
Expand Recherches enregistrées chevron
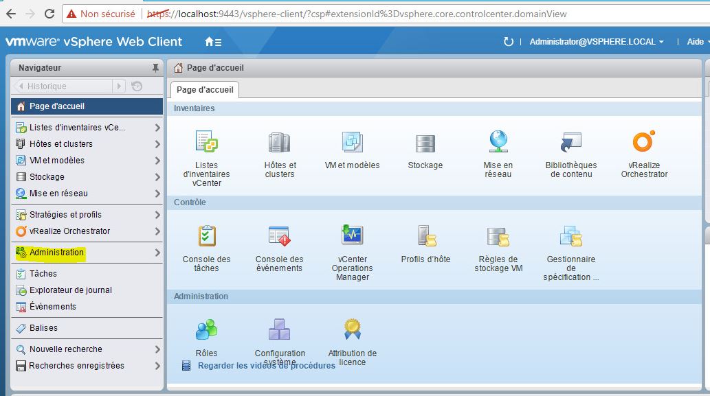click(157, 366)
